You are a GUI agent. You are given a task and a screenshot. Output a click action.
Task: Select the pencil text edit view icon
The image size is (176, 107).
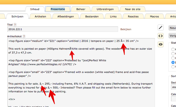tap(160, 27)
